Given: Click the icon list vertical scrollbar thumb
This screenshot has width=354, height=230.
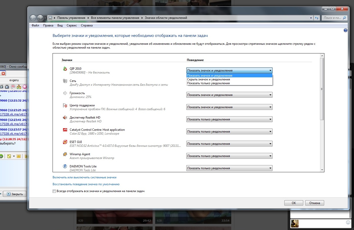Looking at the screenshot, I should click(x=322, y=89).
